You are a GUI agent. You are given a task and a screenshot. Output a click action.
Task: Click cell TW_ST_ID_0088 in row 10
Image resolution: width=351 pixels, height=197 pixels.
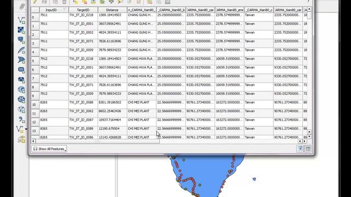click(83, 105)
